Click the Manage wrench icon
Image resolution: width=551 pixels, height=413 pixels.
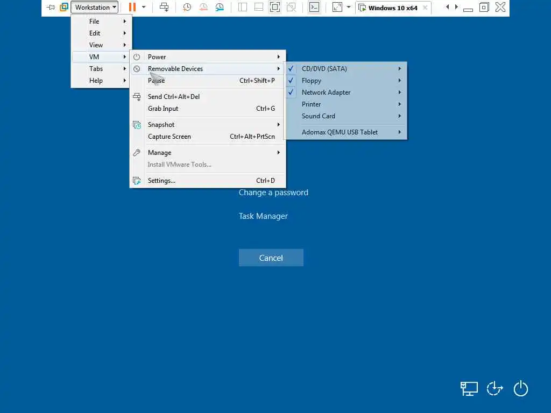[137, 153]
